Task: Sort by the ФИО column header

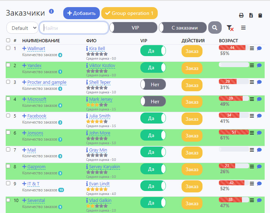Action: tap(91, 41)
